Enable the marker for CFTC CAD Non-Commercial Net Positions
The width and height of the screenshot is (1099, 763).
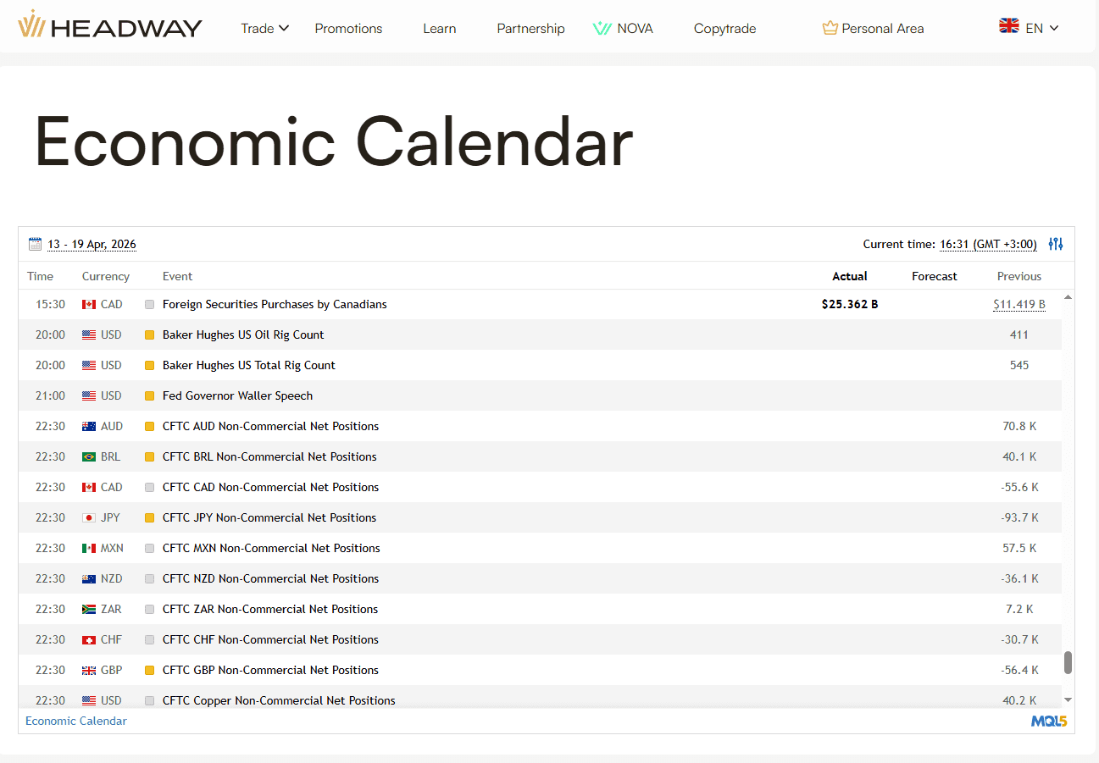[x=149, y=487]
